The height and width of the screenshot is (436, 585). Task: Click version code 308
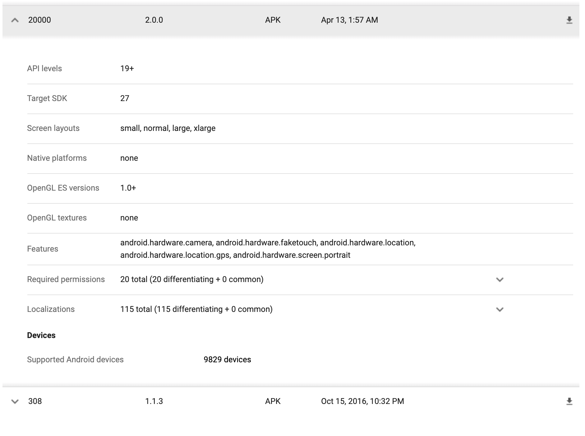coord(35,401)
